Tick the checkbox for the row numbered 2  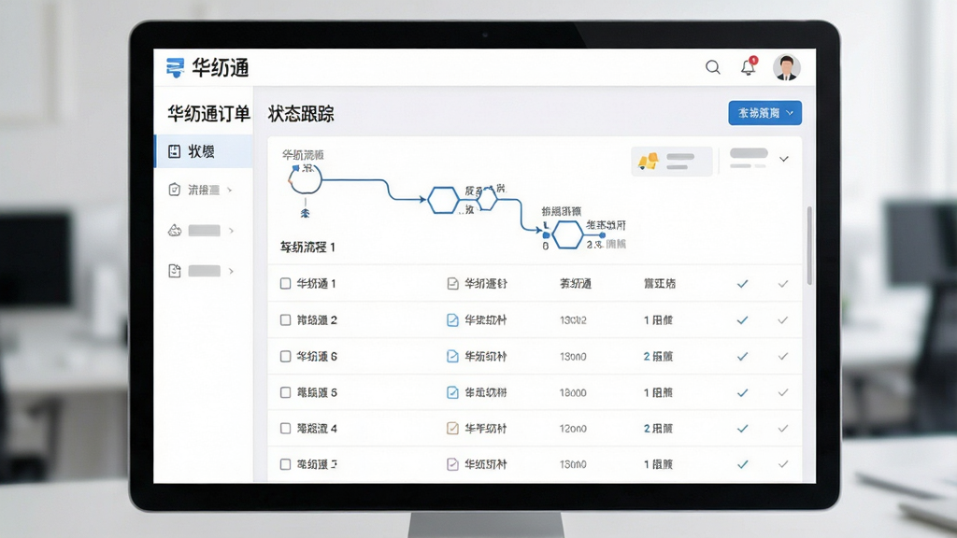pos(285,320)
